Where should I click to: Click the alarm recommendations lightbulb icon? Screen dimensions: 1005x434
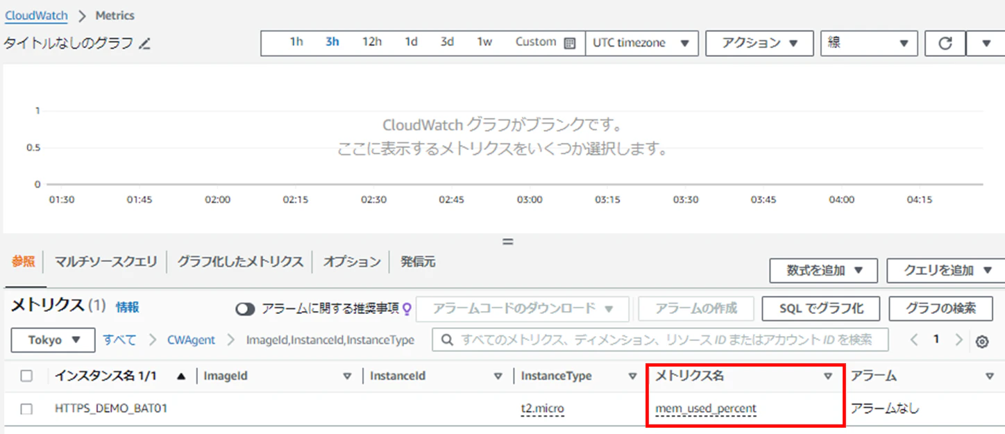tap(407, 308)
